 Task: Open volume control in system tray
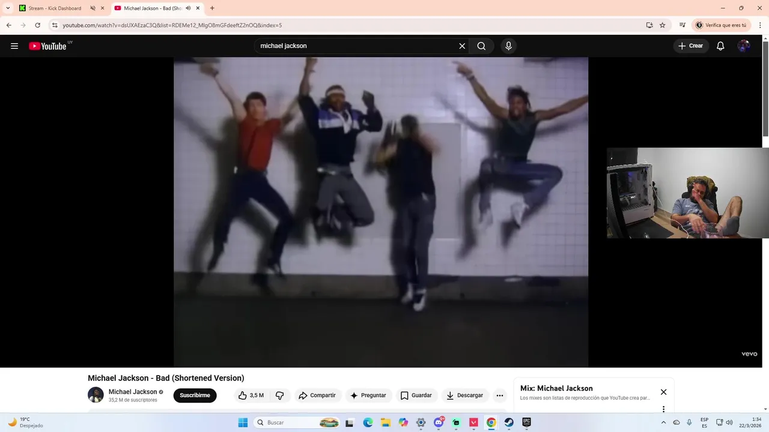pyautogui.click(x=729, y=422)
